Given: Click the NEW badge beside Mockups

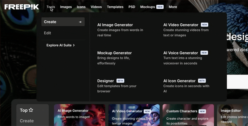Looking at the screenshot, I should pos(160,7).
